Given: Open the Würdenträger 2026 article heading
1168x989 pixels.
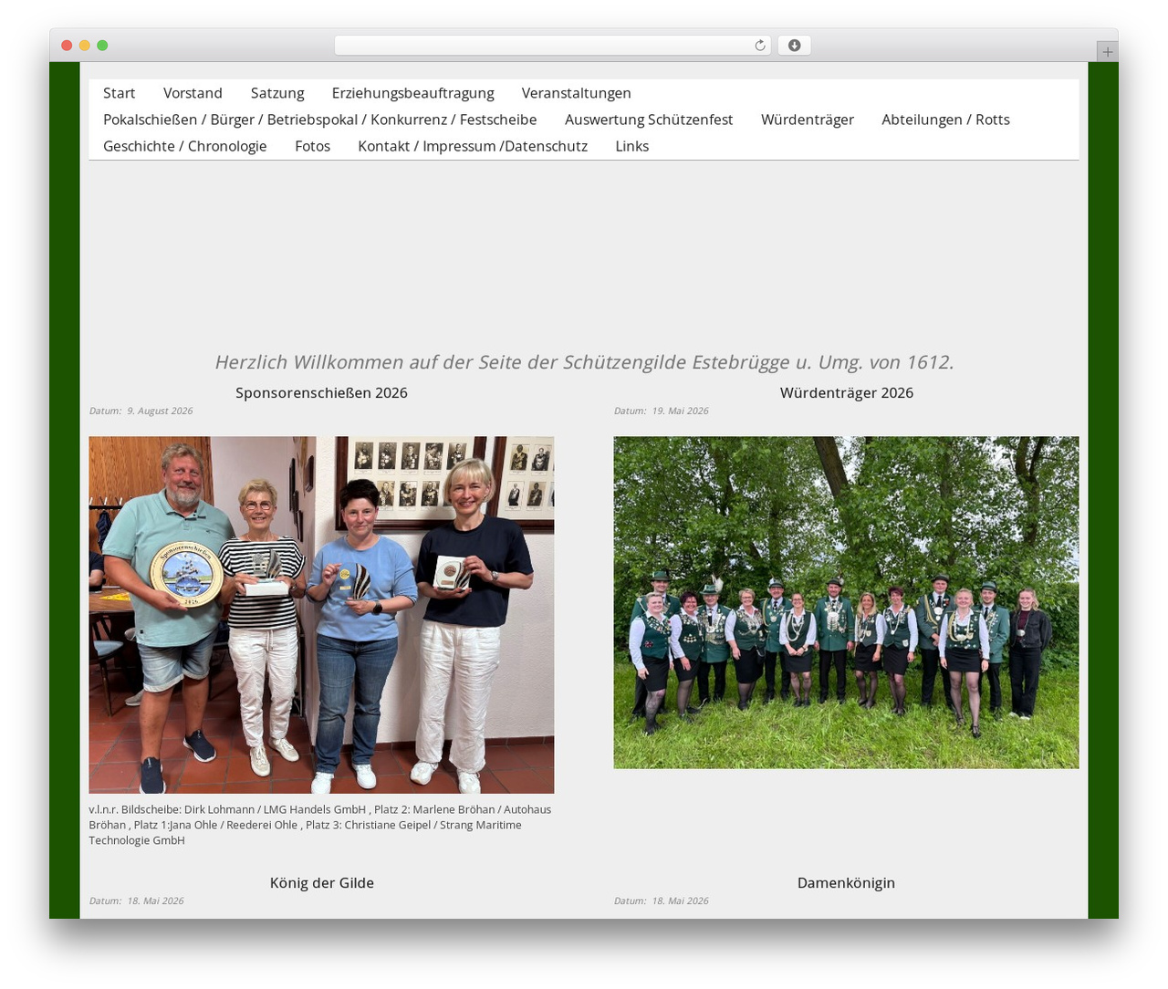Looking at the screenshot, I should (x=846, y=392).
